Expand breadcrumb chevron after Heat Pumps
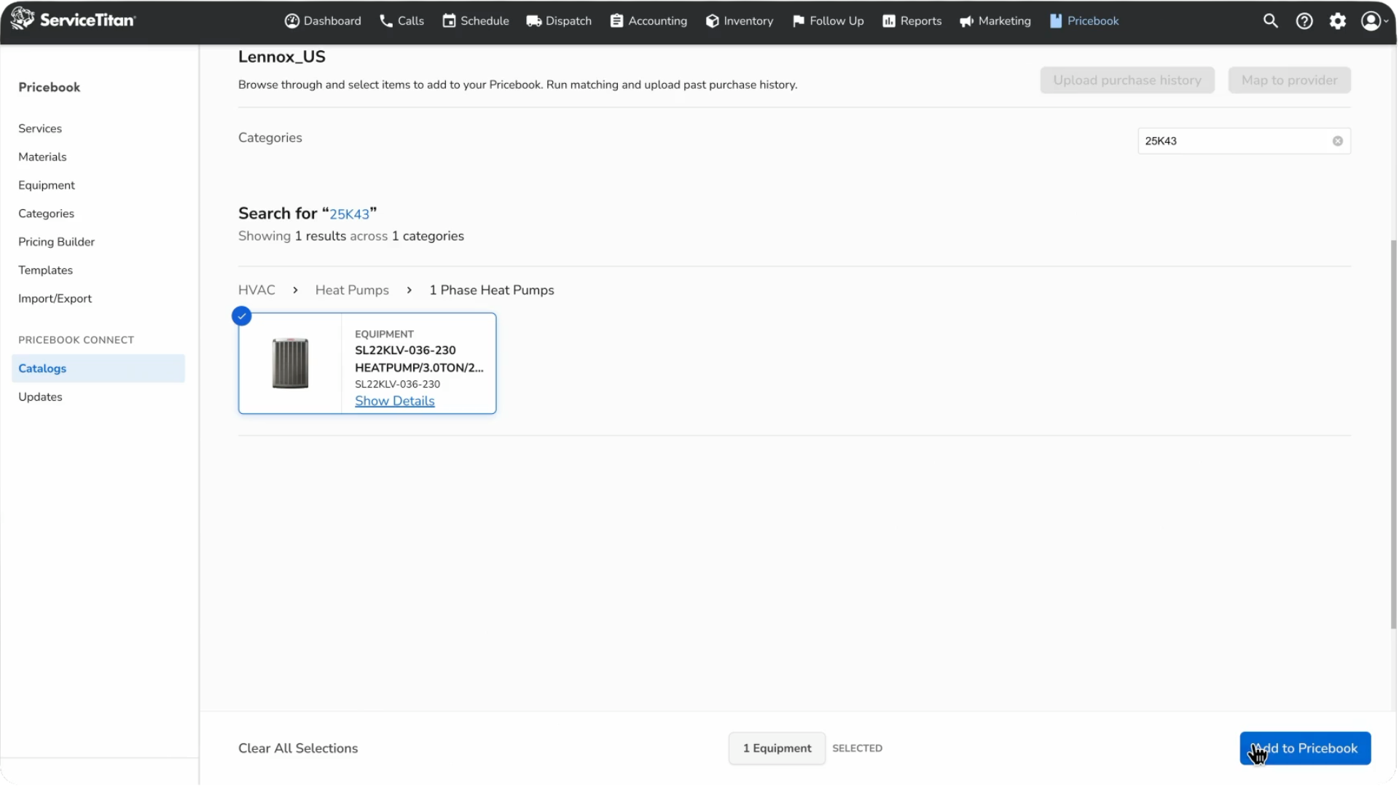 (409, 291)
